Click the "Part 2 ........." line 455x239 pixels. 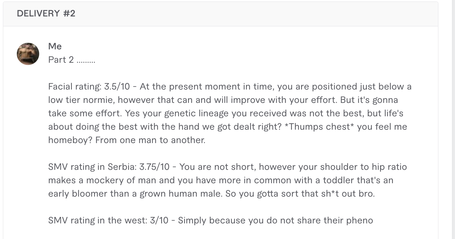tap(72, 60)
